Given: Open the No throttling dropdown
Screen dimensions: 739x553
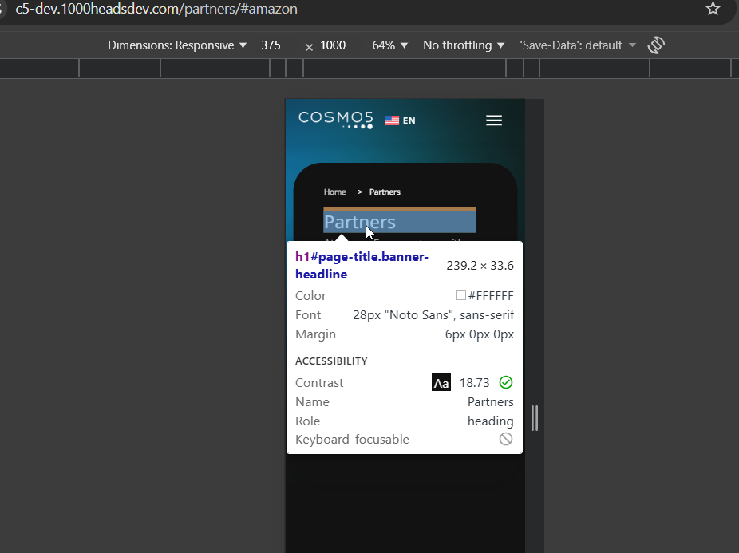Looking at the screenshot, I should pos(464,45).
